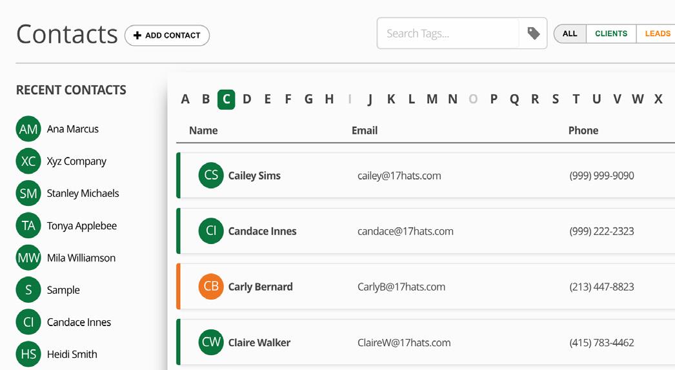Open Ana Marcus AM avatar in Recent Contacts

[x=28, y=129]
